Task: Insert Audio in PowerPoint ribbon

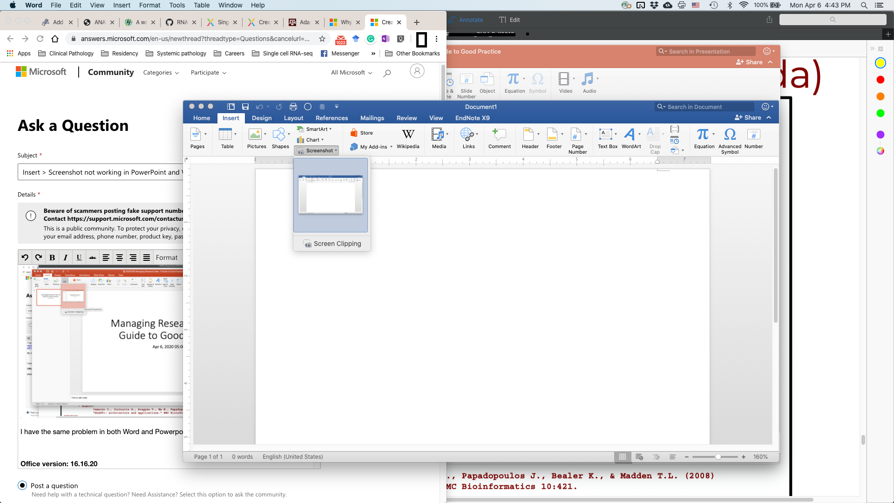Action: (589, 83)
